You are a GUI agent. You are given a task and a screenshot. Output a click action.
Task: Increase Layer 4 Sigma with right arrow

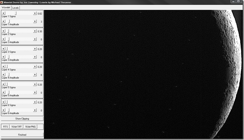35,66
